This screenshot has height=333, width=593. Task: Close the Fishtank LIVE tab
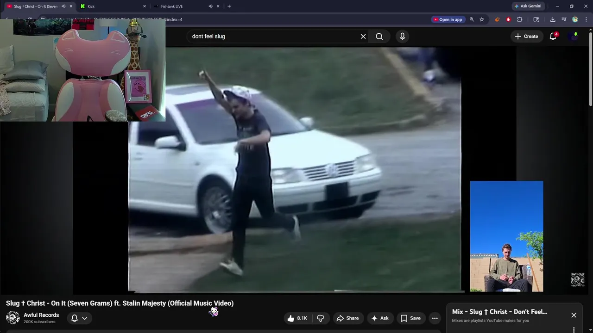click(218, 6)
